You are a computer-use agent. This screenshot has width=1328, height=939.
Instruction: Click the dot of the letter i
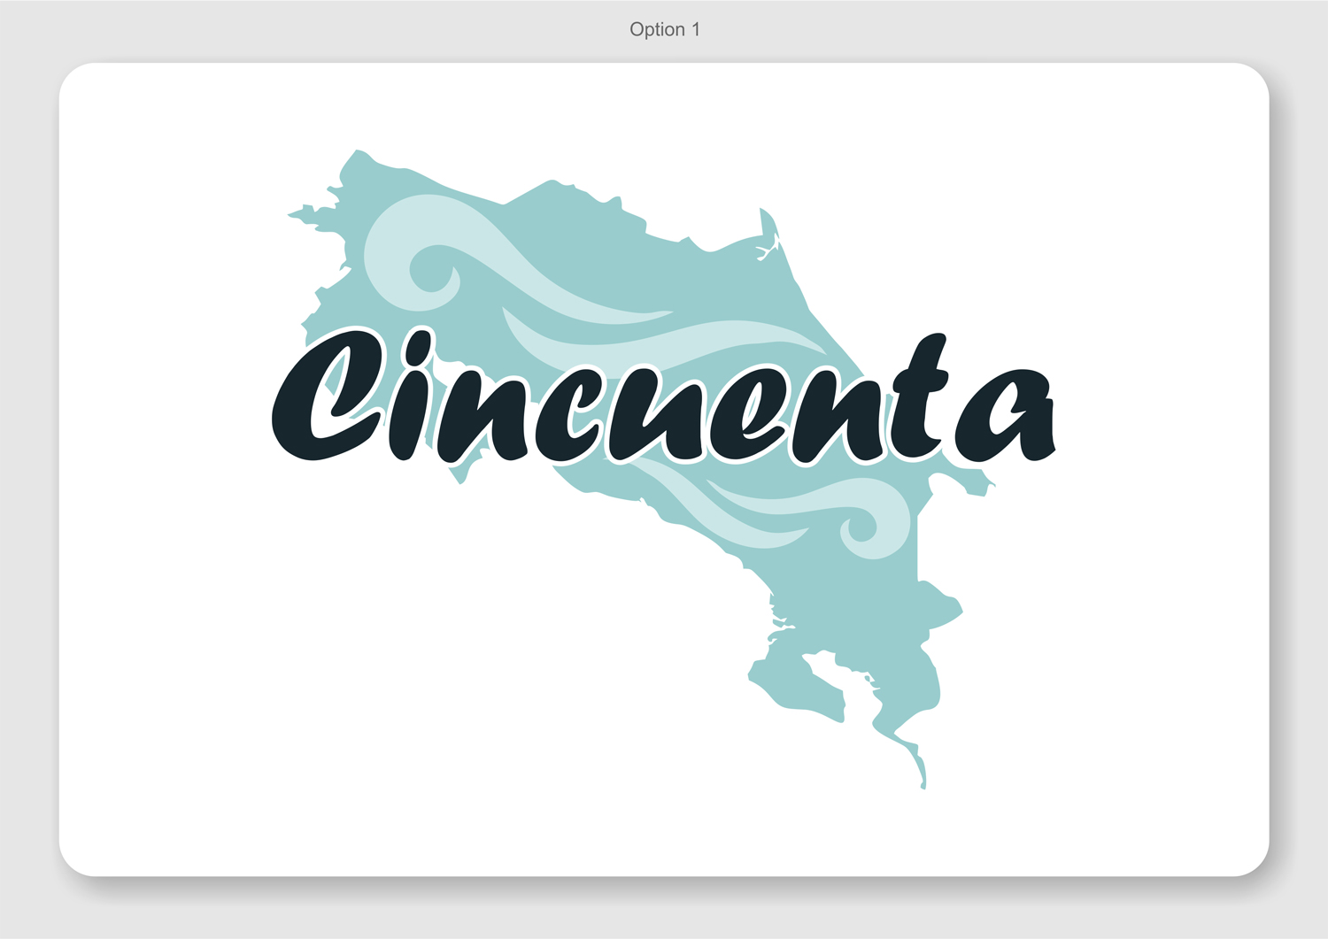click(x=419, y=345)
